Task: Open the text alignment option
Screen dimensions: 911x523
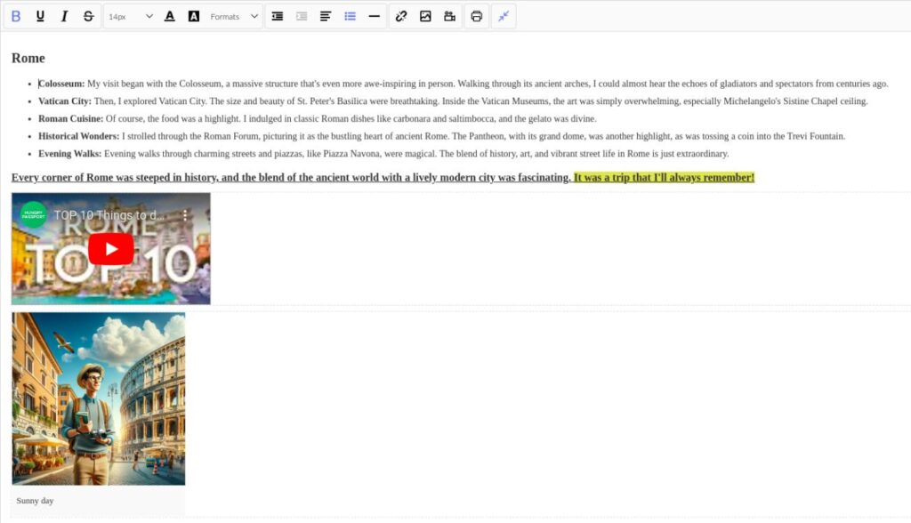Action: [x=325, y=15]
